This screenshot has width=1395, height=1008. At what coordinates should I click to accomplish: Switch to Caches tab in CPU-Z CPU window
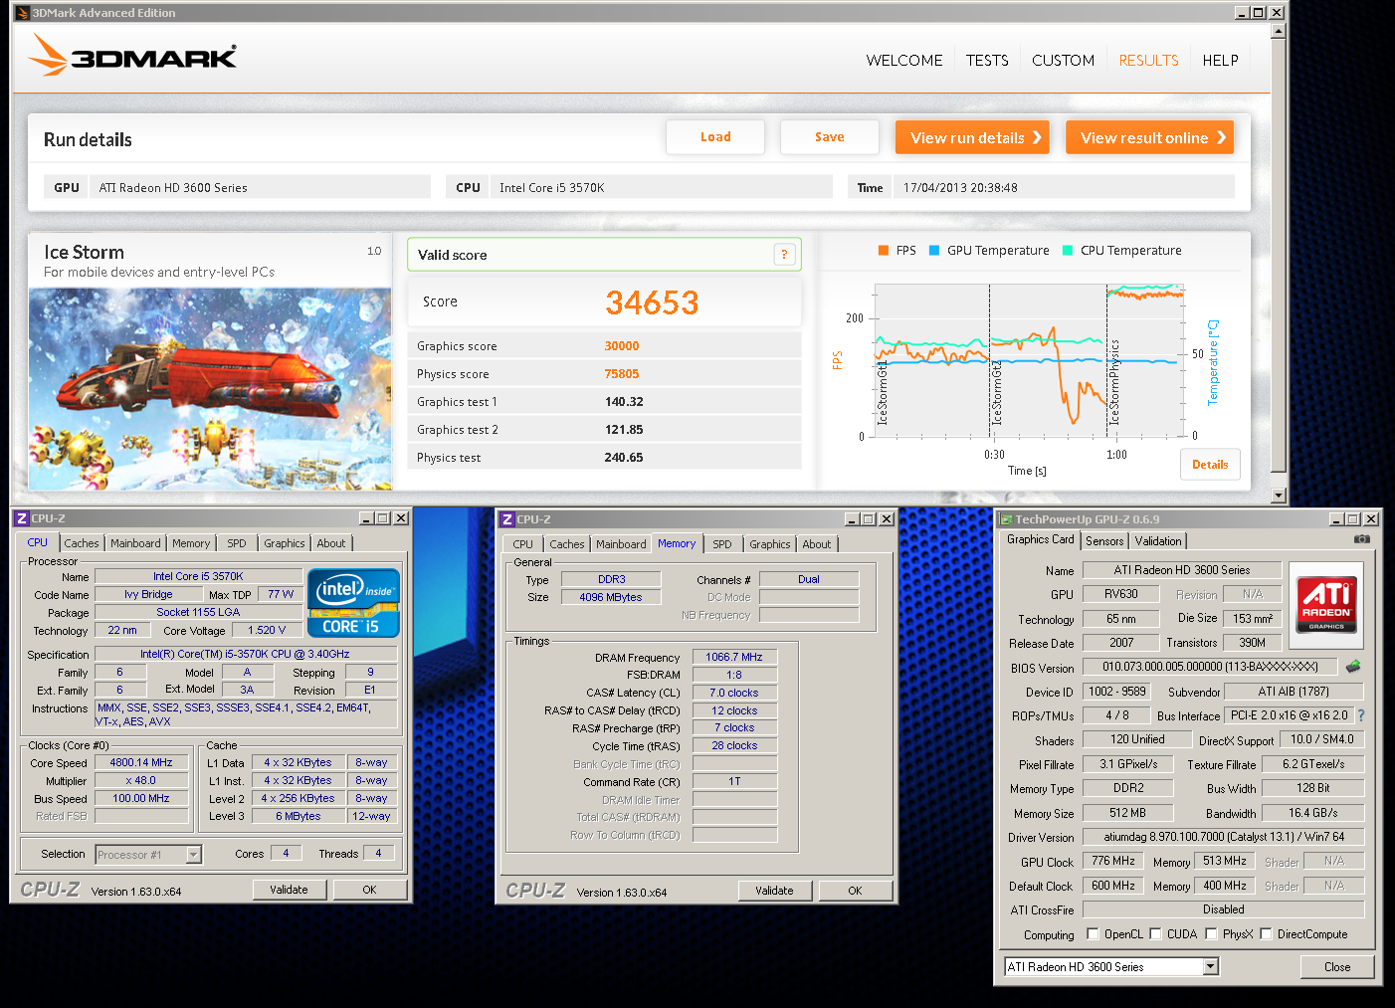[82, 543]
